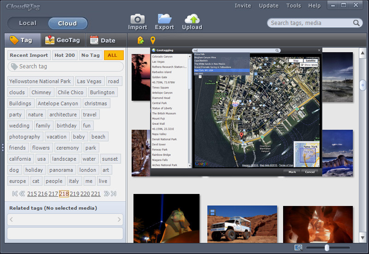Click the pin-with-arrow icon under the tab bar
Viewport: 369px width, 254px height.
tap(140, 41)
